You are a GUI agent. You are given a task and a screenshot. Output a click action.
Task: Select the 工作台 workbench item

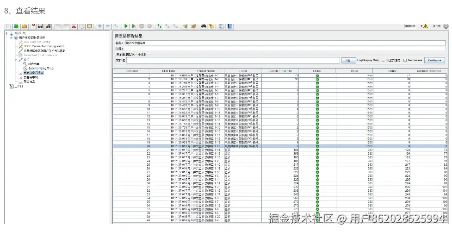[x=19, y=86]
